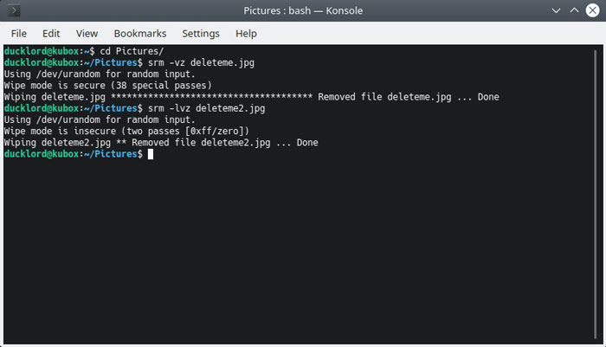
Task: Click the 'Wipe mode is insecure' output line
Action: pyautogui.click(x=126, y=131)
